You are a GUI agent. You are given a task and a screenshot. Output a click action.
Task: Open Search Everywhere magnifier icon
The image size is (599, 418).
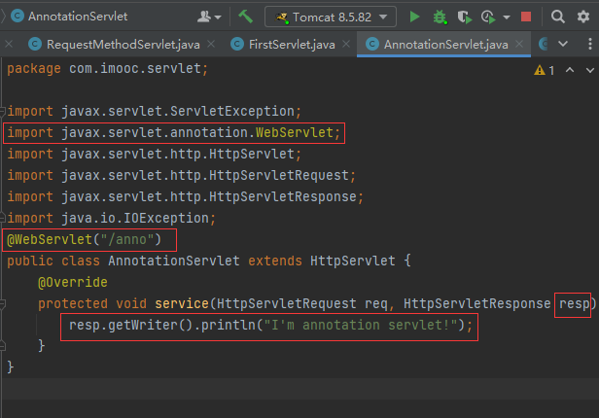pos(557,17)
